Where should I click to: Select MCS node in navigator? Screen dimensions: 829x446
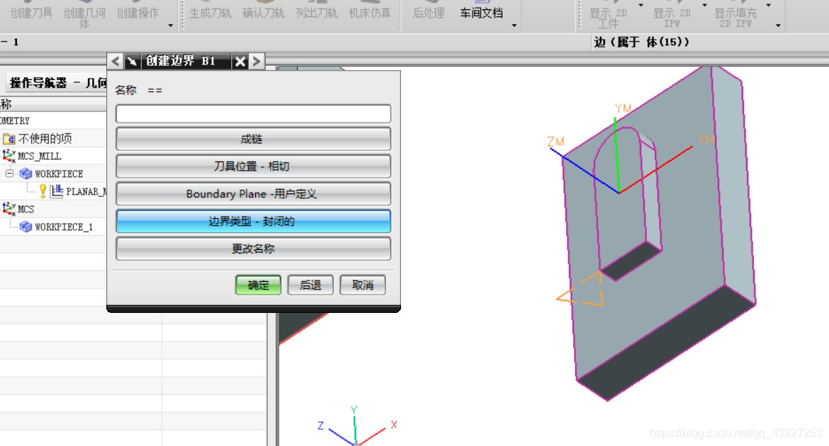(26, 210)
